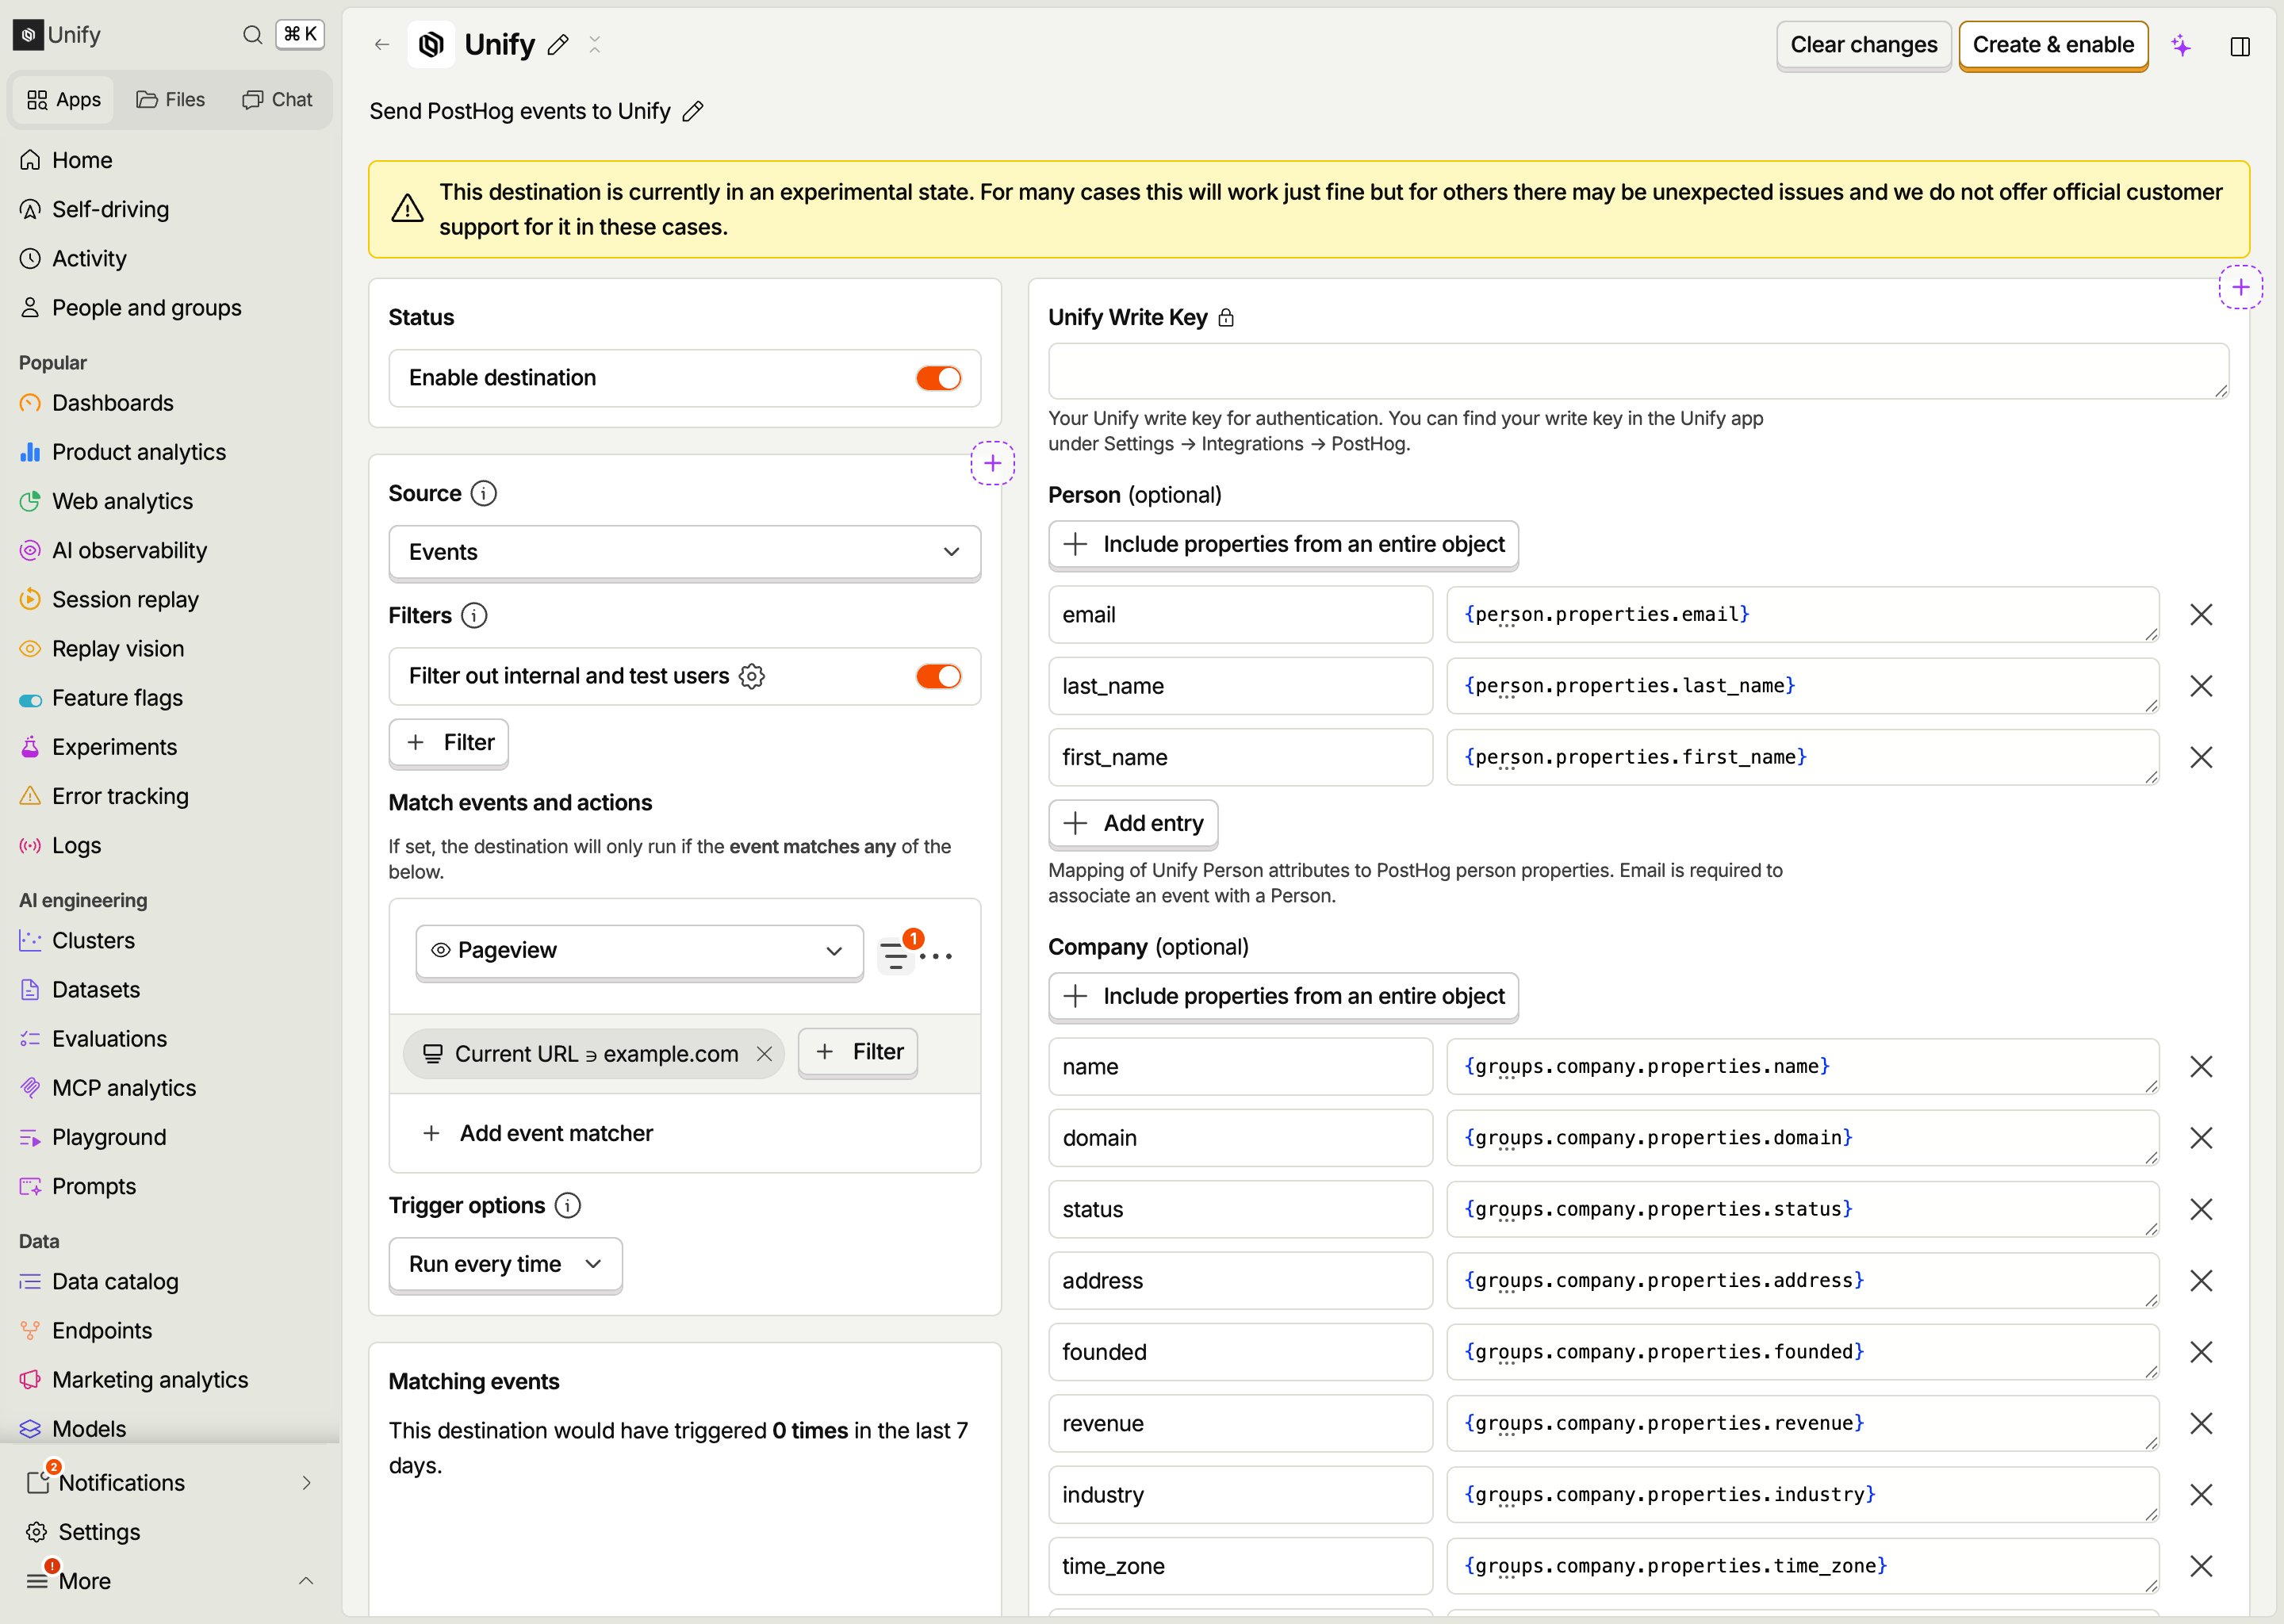The image size is (2284, 1624).
Task: Click the pencil icon beside Unify title
Action: tap(558, 44)
